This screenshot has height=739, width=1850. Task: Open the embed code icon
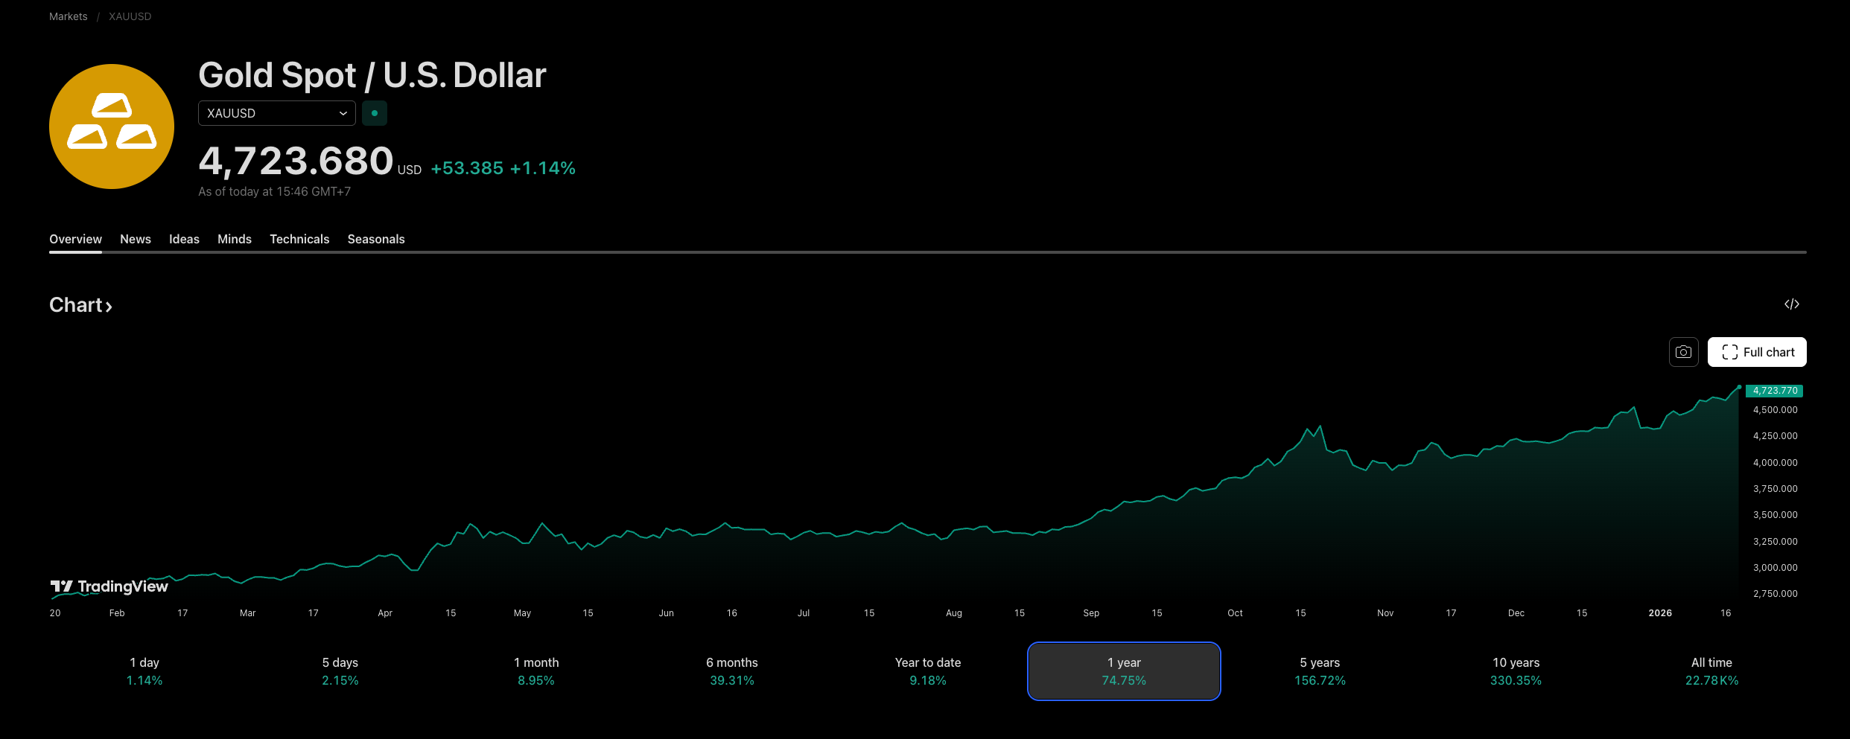1791,304
